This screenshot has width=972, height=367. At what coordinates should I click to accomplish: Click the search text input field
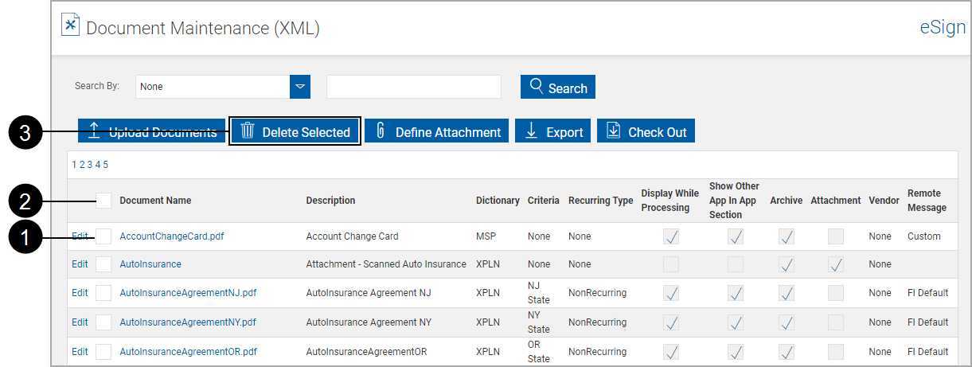pos(414,87)
